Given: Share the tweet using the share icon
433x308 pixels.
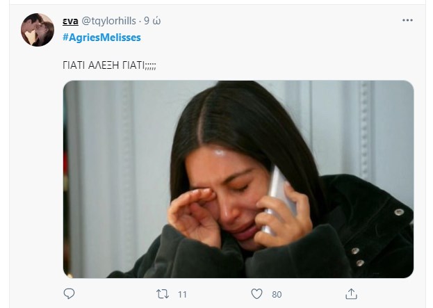Looking at the screenshot, I should pos(352,294).
